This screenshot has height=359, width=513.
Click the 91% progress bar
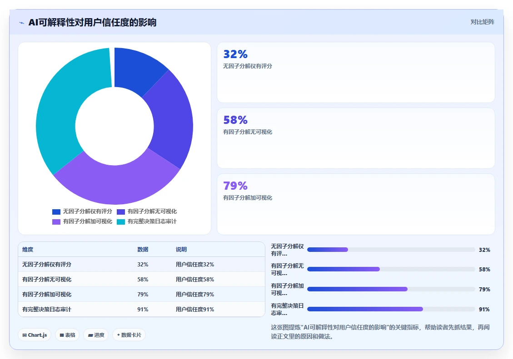pos(391,309)
